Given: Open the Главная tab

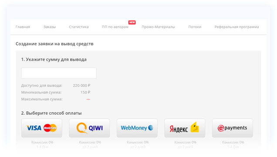Looking at the screenshot, I should tap(23, 27).
